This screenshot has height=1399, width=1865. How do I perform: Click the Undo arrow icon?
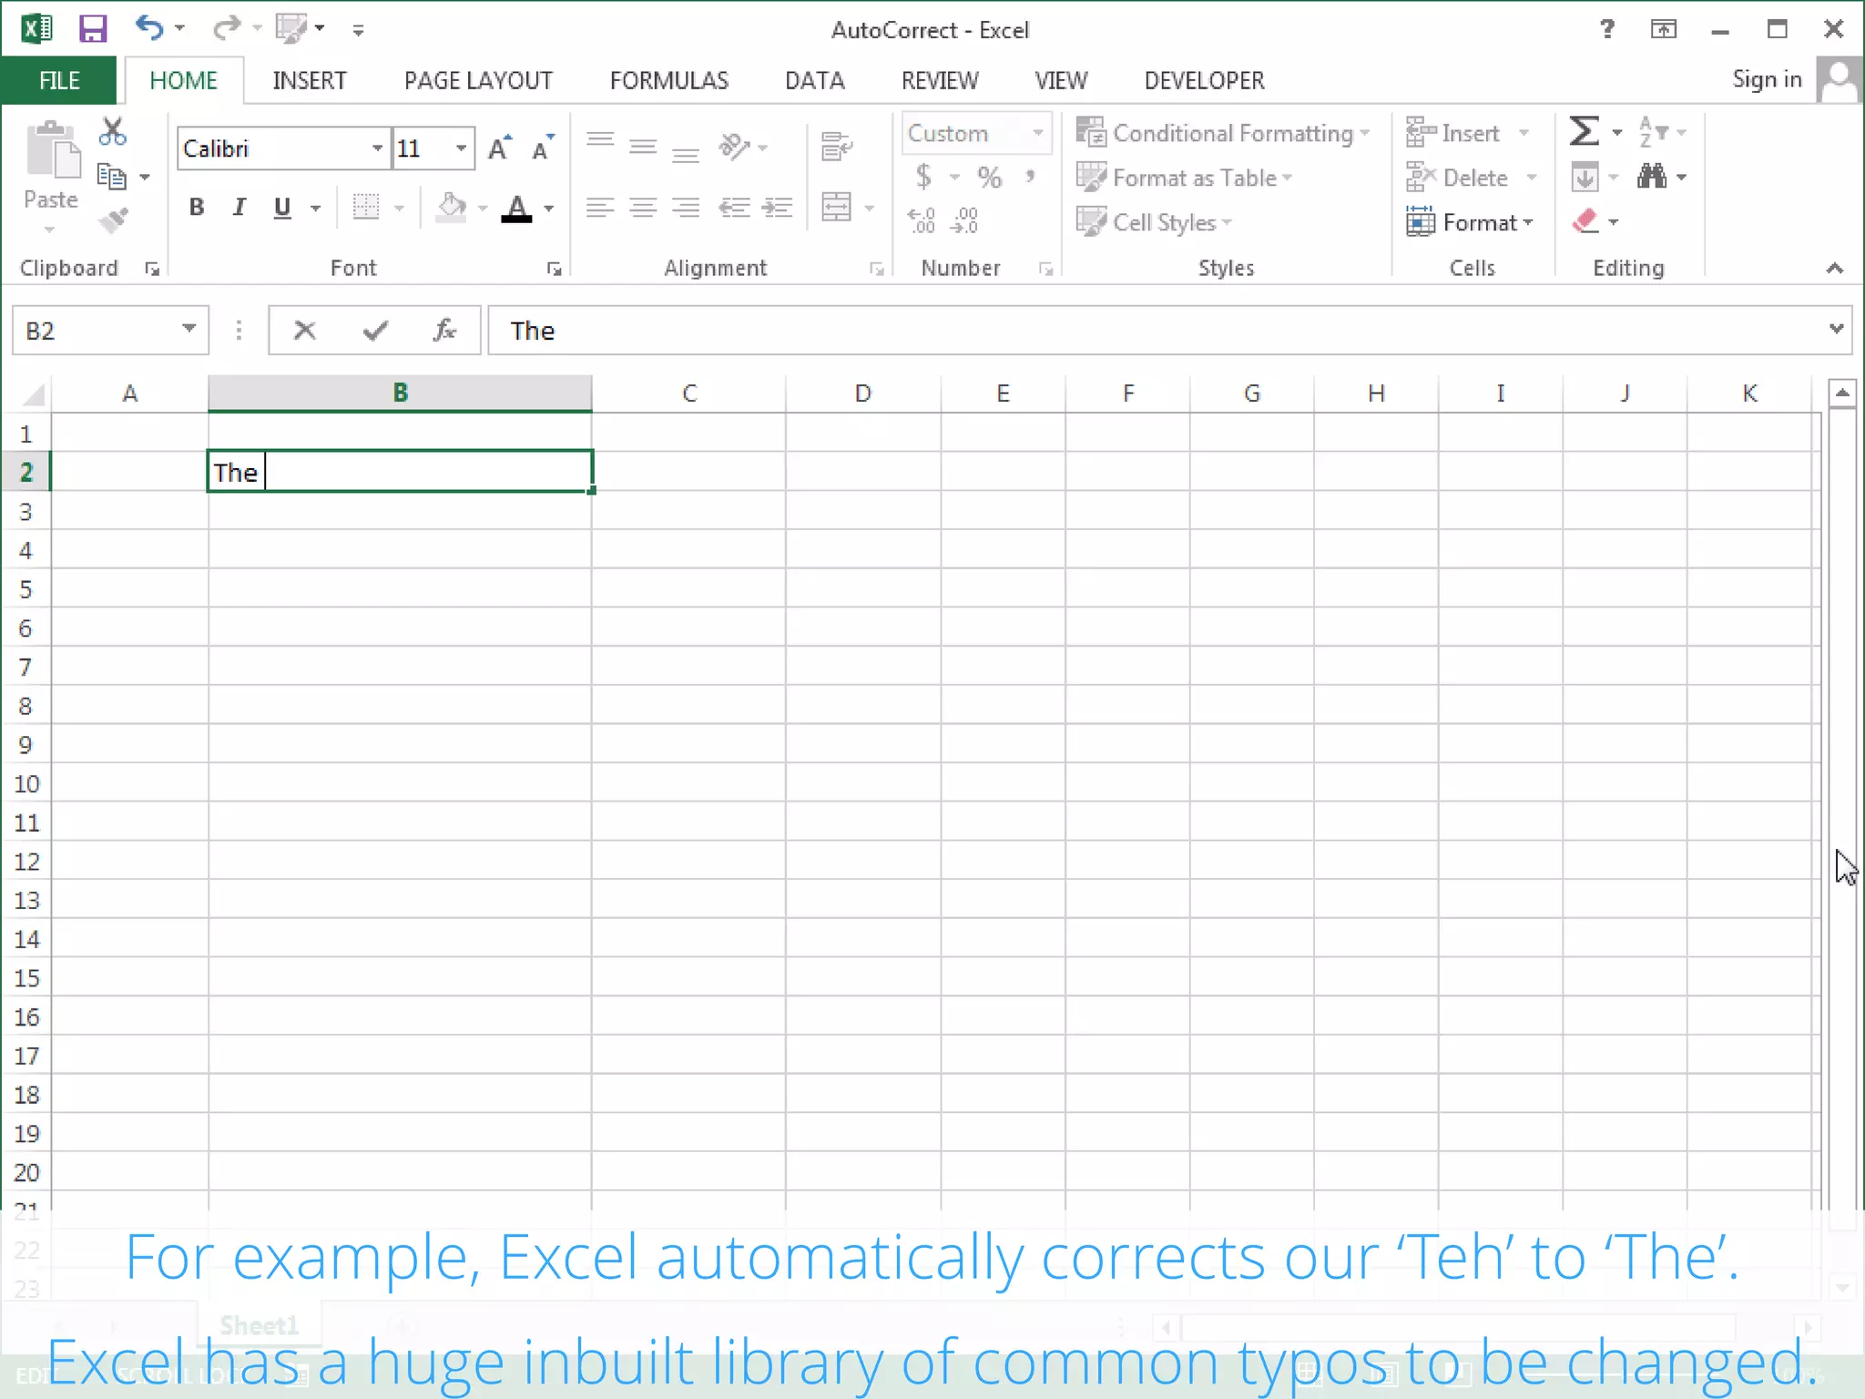coord(149,28)
